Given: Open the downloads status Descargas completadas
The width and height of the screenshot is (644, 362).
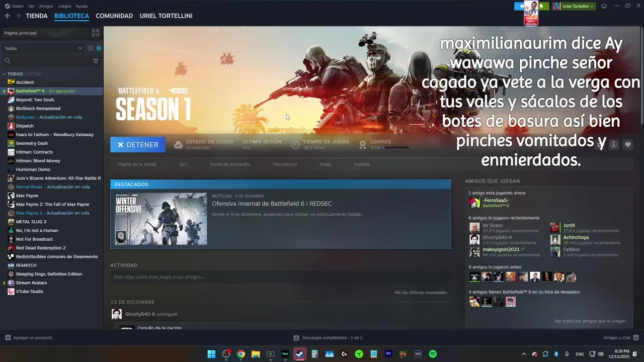Looking at the screenshot, I should pyautogui.click(x=328, y=338).
